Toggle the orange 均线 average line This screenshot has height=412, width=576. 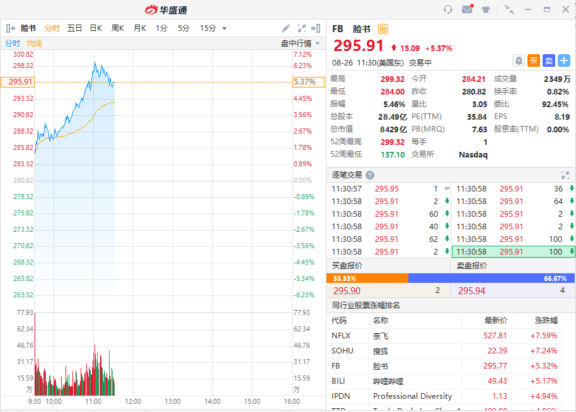(x=35, y=43)
